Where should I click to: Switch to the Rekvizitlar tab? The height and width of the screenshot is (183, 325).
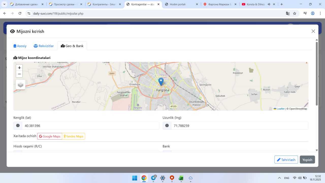(x=44, y=46)
